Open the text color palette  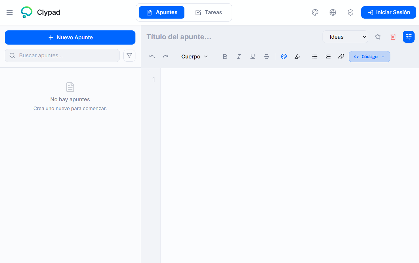[x=284, y=57]
